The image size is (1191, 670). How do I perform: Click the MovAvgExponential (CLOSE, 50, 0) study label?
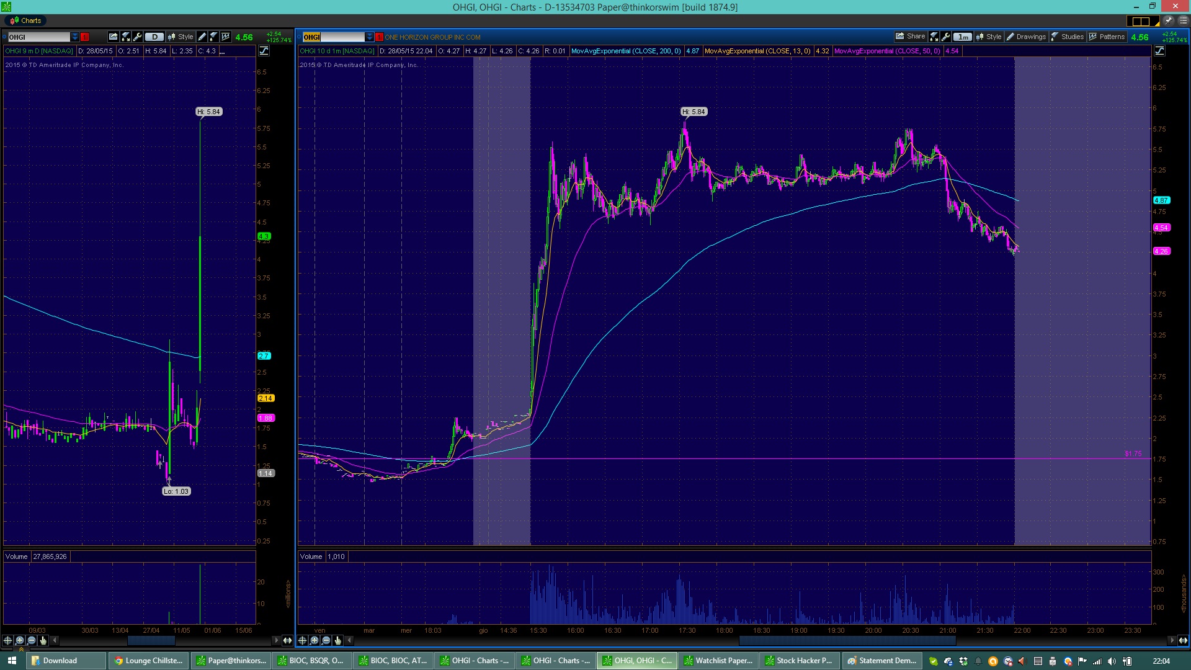887,51
